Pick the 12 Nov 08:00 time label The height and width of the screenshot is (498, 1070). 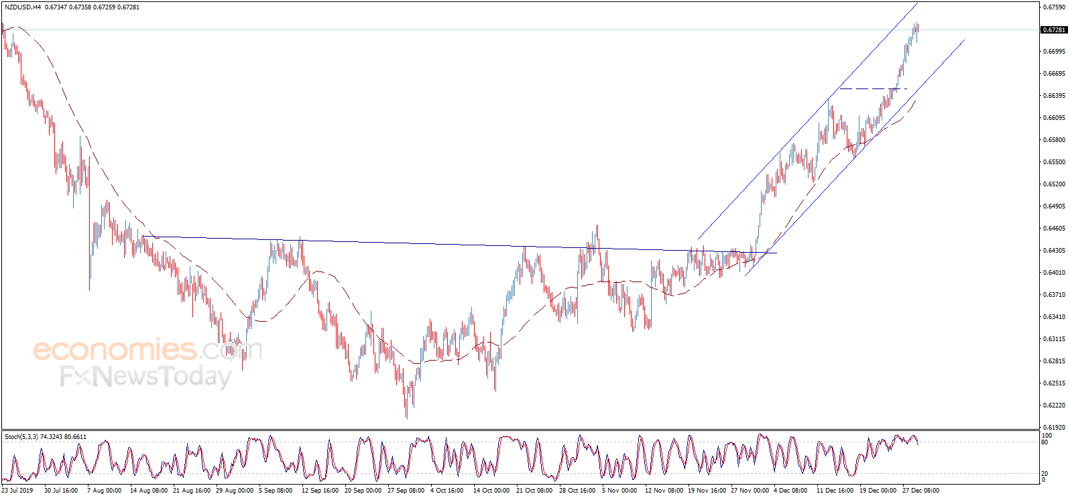pos(664,491)
